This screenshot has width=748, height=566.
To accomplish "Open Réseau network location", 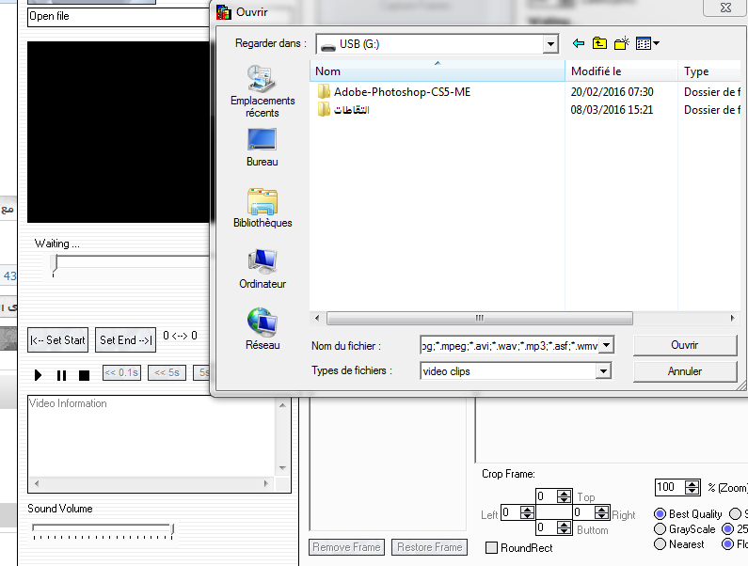I will (263, 330).
